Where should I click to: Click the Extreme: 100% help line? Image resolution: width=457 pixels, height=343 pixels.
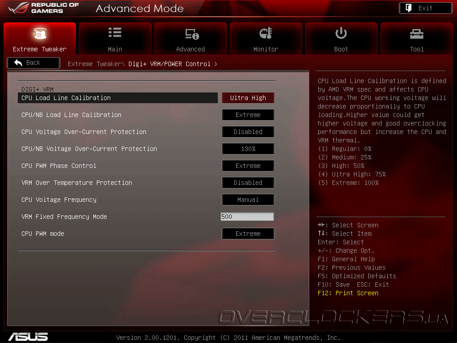click(348, 183)
